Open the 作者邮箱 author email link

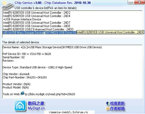(117, 109)
